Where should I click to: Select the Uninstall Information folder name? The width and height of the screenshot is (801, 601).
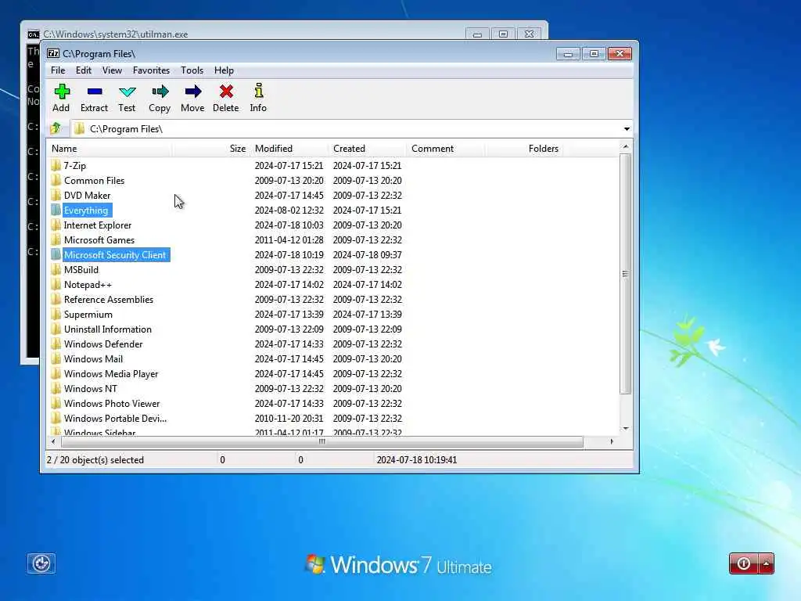click(x=108, y=329)
